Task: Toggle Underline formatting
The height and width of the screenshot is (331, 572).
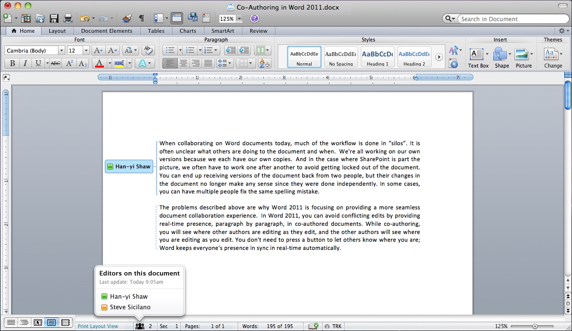Action: (x=38, y=63)
